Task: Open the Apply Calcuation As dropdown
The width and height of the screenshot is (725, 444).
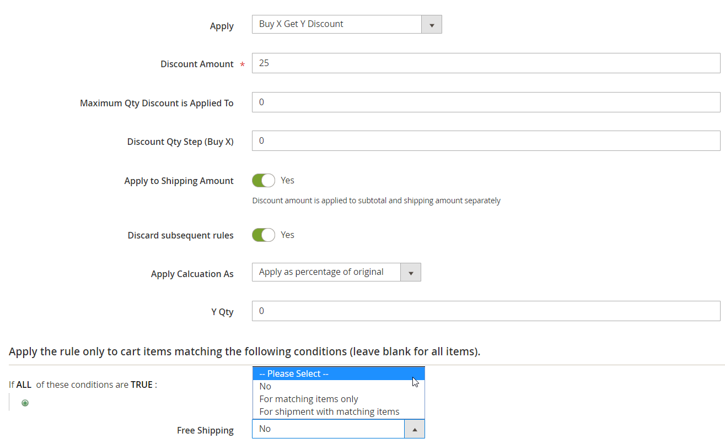Action: click(x=336, y=272)
